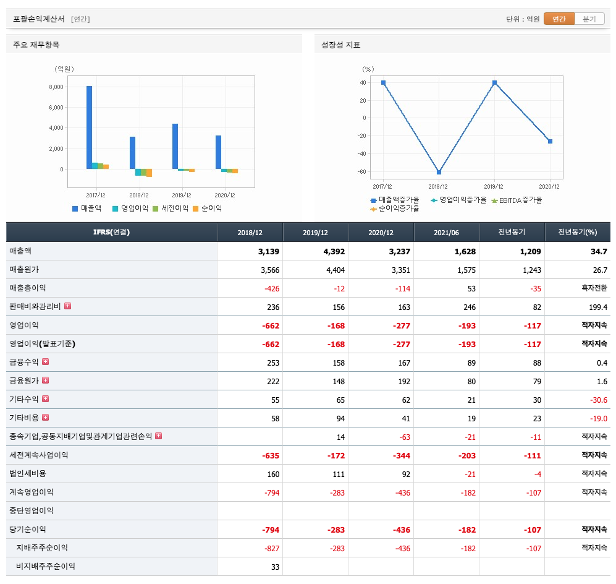Viewport: 616px width, 584px height.
Task: Click 매출액 전년동기(%) value 34.7
Action: [x=599, y=252]
